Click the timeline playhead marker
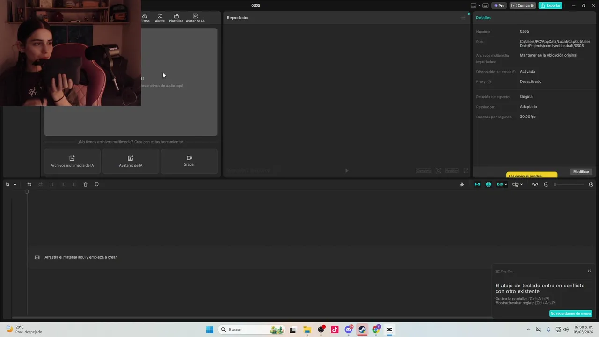The image size is (599, 337). (27, 192)
